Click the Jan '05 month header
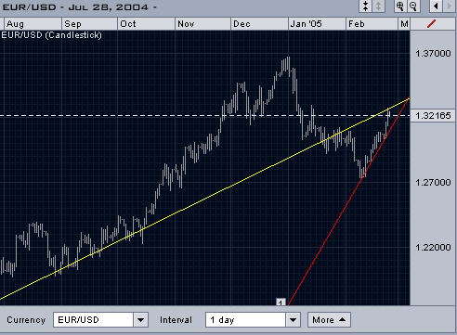Image resolution: width=457 pixels, height=335 pixels. [x=317, y=24]
